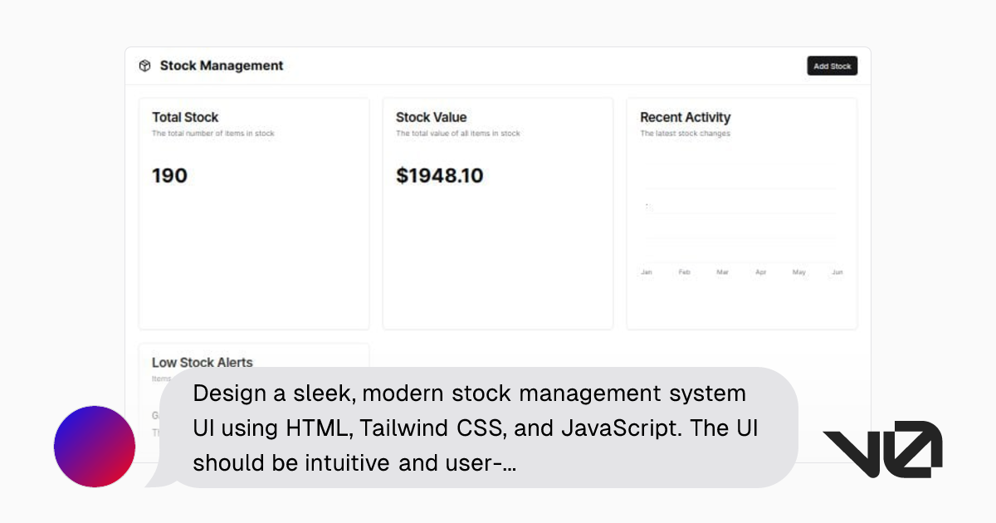996x523 pixels.
Task: Open the latest stock changes list
Action: click(x=684, y=133)
